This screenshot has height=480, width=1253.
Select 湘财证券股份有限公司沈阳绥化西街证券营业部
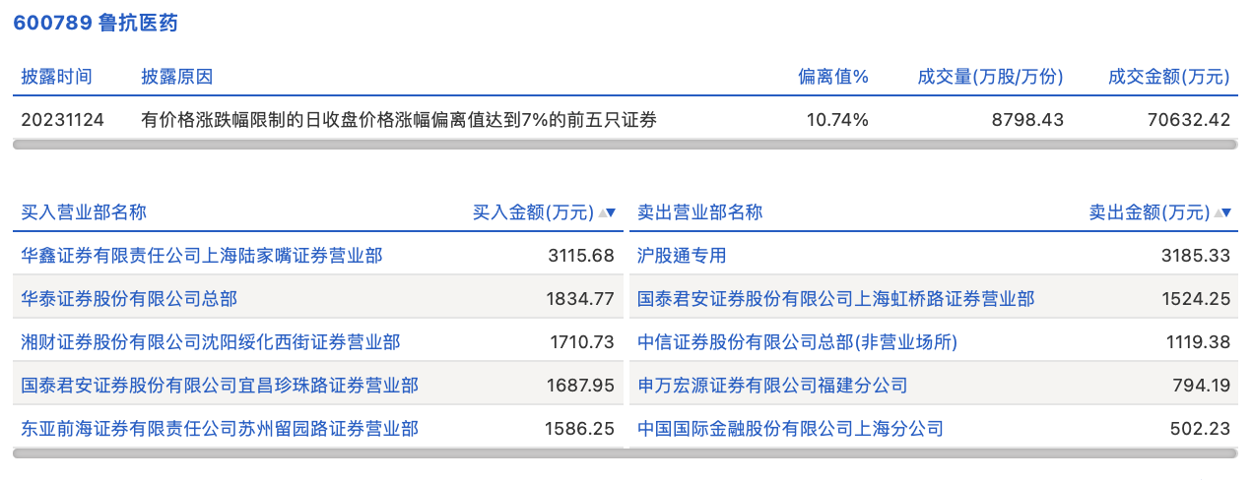point(211,342)
